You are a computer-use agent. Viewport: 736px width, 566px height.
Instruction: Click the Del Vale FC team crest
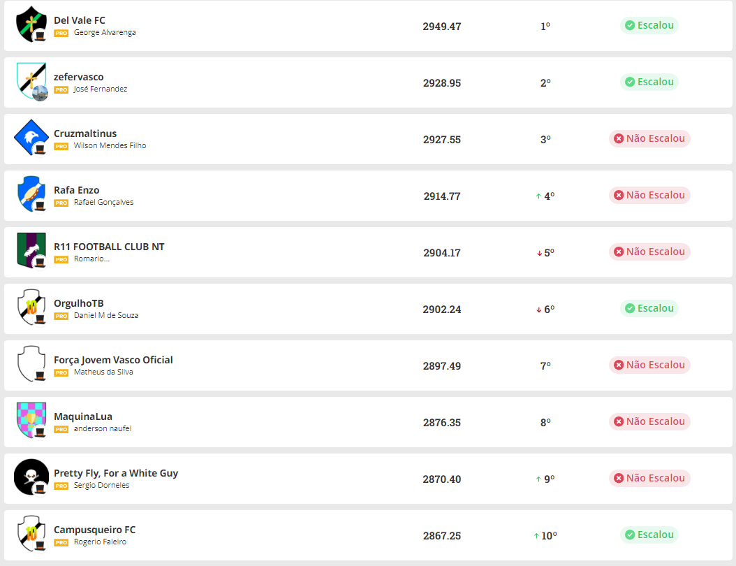[31, 25]
